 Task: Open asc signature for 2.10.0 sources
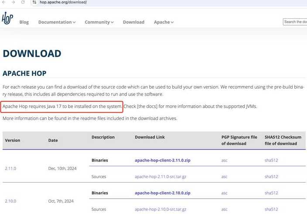tap(225, 209)
